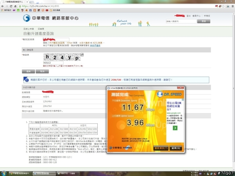This screenshot has height=176, width=235.
Task: Click HiNet speed test taskbar button
Action: pos(44,173)
